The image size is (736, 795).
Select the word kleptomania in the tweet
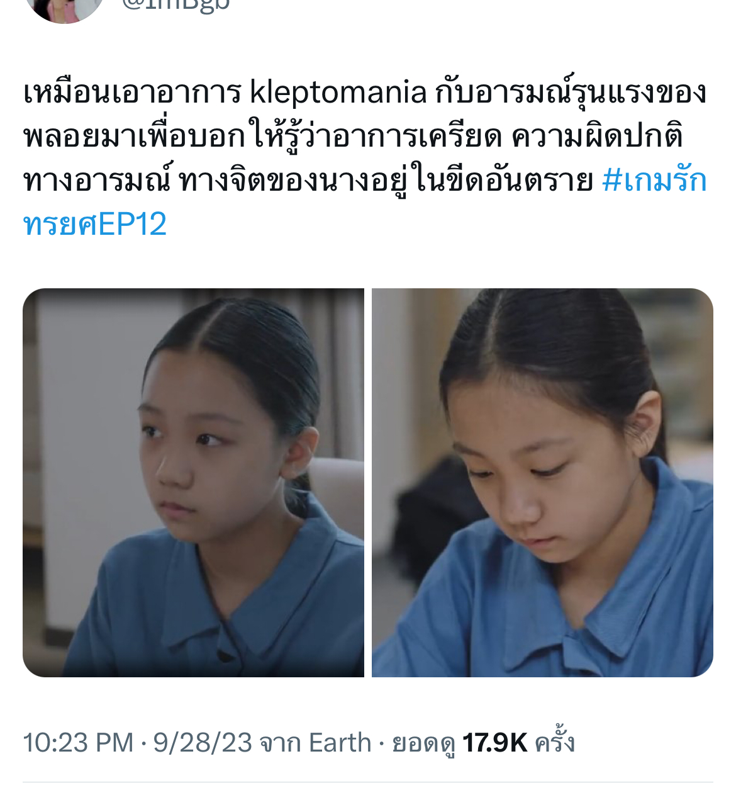coord(338,93)
